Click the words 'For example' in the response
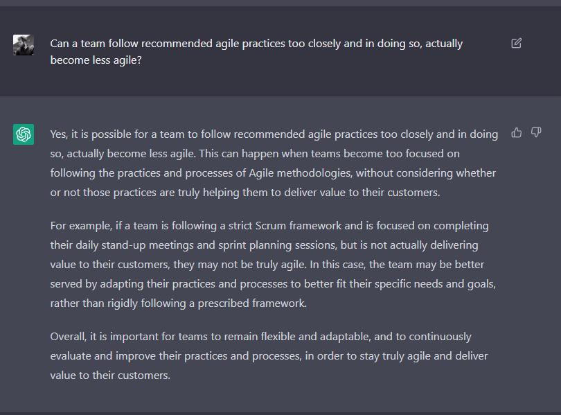Image resolution: width=561 pixels, height=415 pixels. (x=80, y=226)
